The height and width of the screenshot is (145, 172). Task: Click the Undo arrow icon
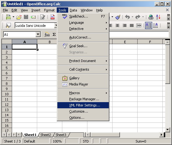(x=127, y=17)
